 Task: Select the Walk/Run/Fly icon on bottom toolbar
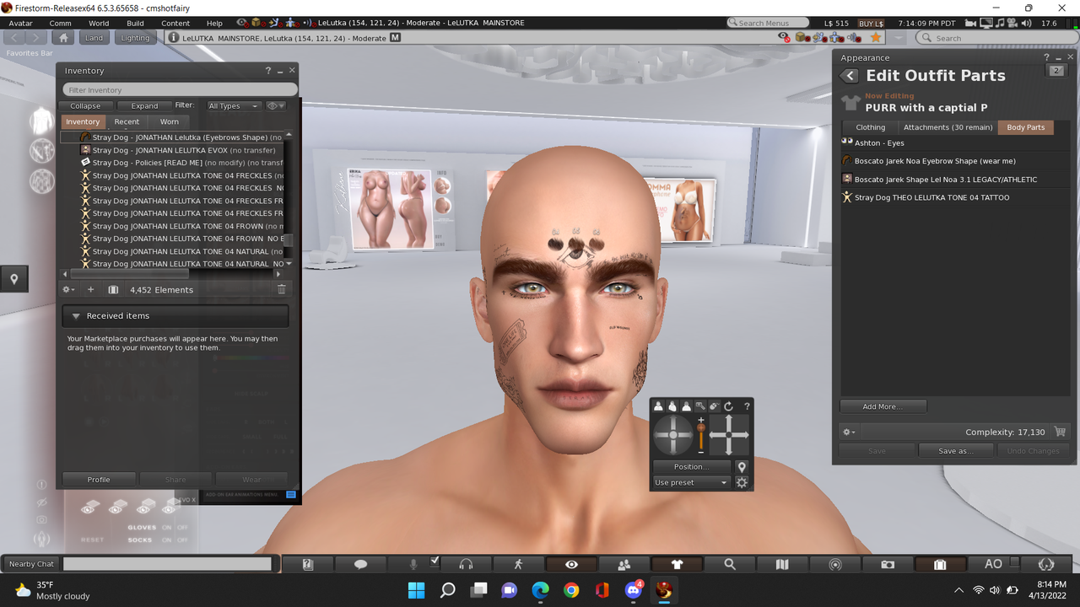519,564
